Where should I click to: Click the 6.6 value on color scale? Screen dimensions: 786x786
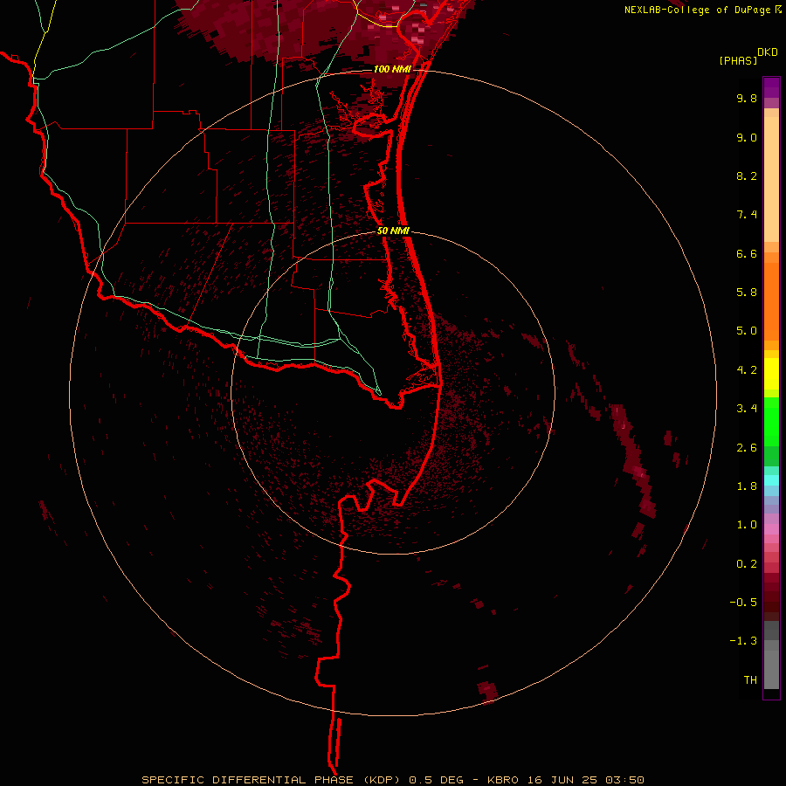point(747,253)
